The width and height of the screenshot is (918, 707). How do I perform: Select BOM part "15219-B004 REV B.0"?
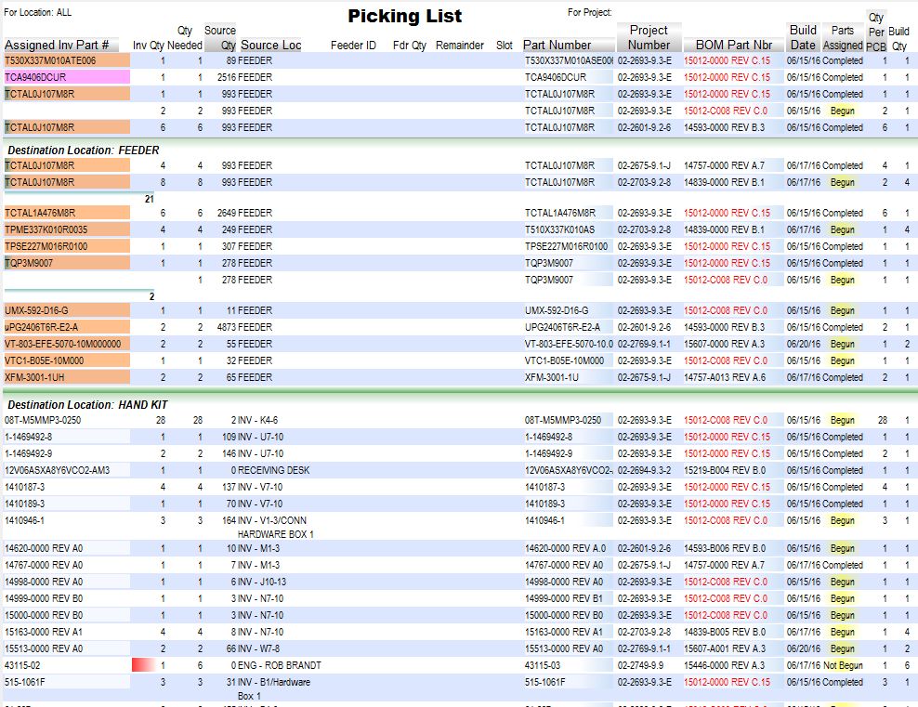point(725,470)
